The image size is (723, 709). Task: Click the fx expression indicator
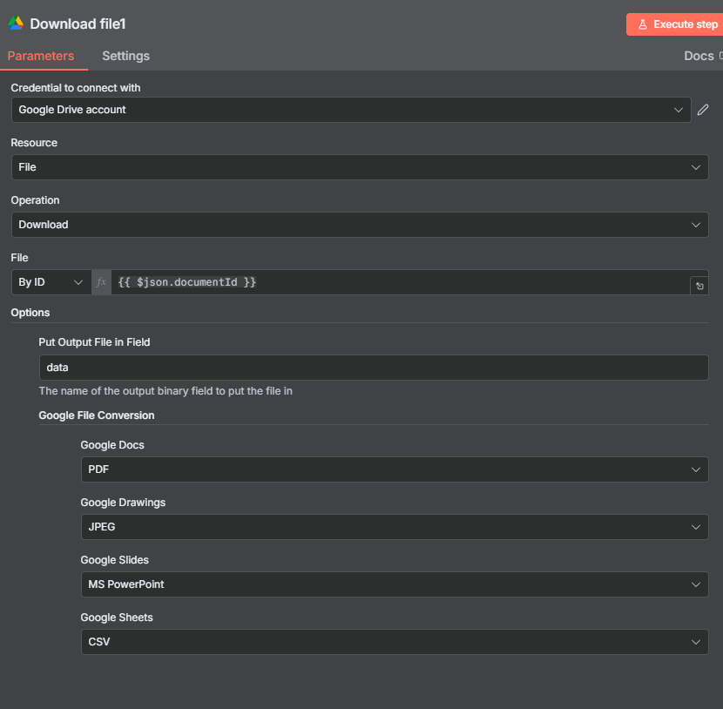tap(101, 282)
